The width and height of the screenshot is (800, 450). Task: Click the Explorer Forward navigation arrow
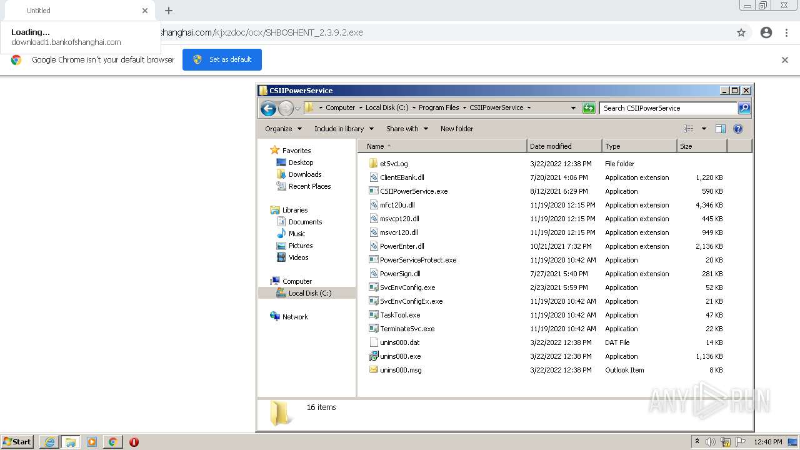(x=286, y=108)
